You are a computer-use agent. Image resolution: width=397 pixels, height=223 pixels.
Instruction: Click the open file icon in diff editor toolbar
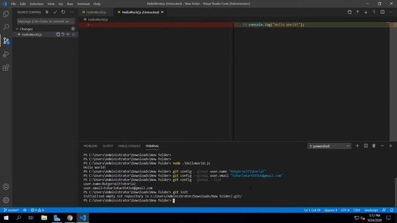coord(349,12)
